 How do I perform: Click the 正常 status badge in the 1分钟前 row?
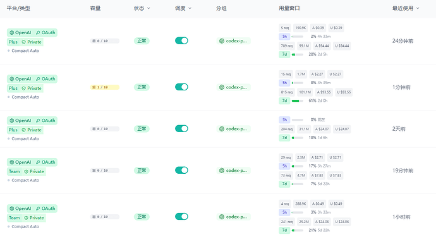click(142, 87)
